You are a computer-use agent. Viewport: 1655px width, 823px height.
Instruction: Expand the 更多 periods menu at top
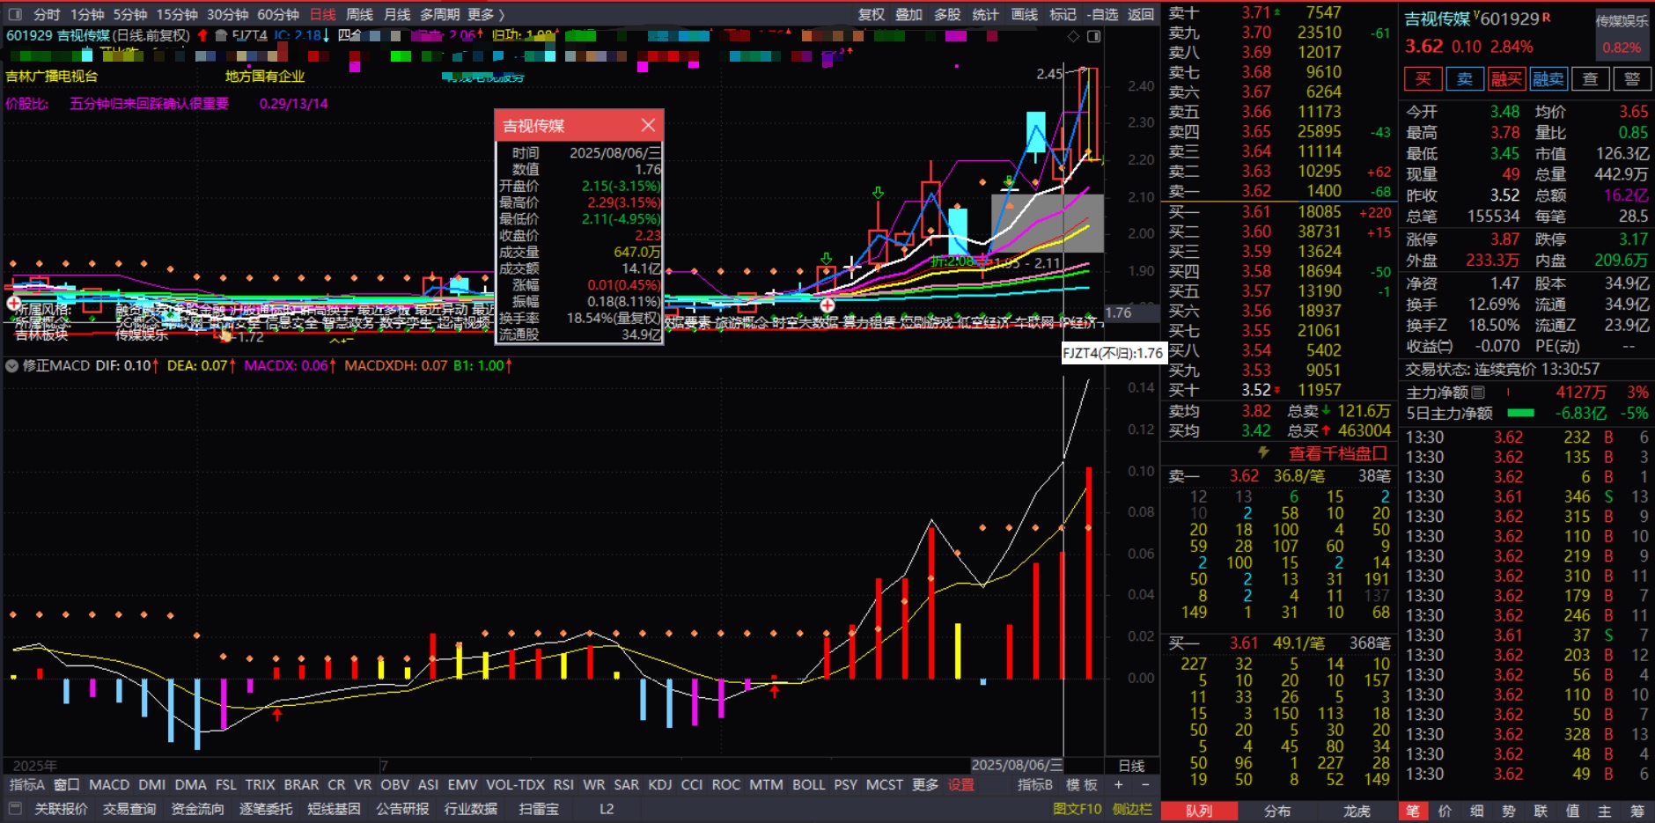coord(485,14)
